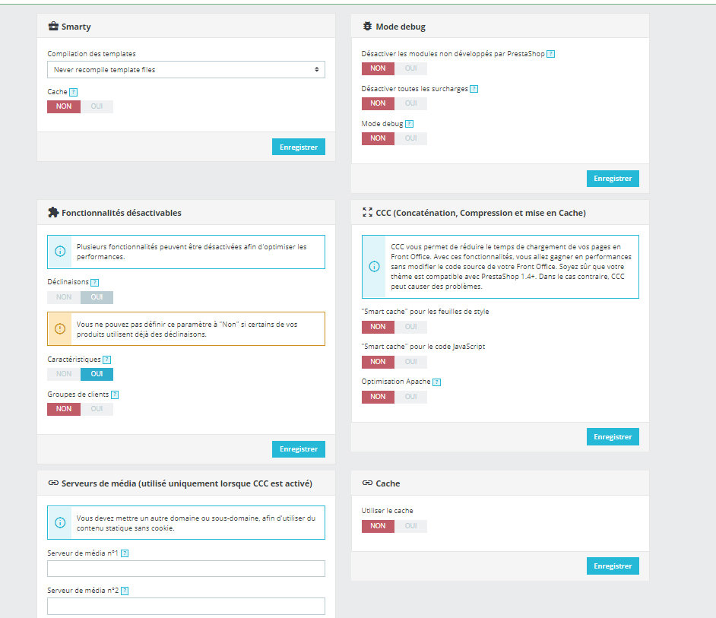
Task: Click help icon next to Groupes de clients
Action: [x=115, y=395]
